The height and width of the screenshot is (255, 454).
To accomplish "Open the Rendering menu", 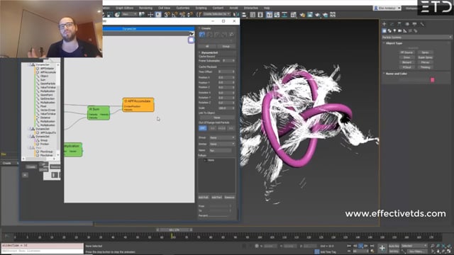I will point(145,8).
